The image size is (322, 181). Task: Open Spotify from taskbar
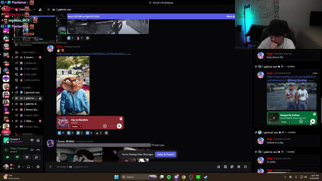[169, 177]
